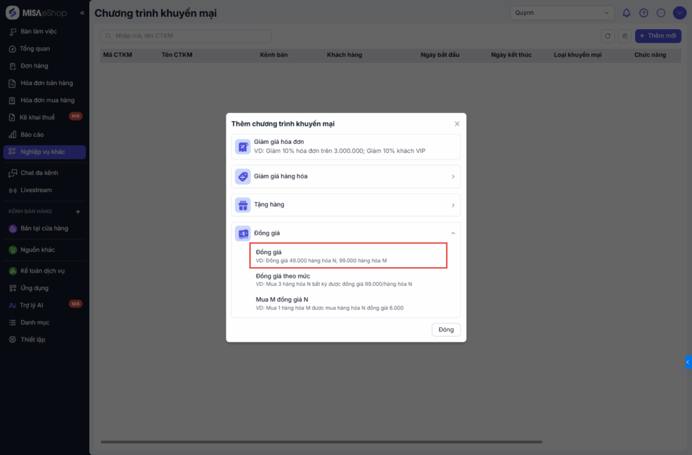Open Bàn làm việc in sidebar
This screenshot has height=455, width=692.
[44, 31]
